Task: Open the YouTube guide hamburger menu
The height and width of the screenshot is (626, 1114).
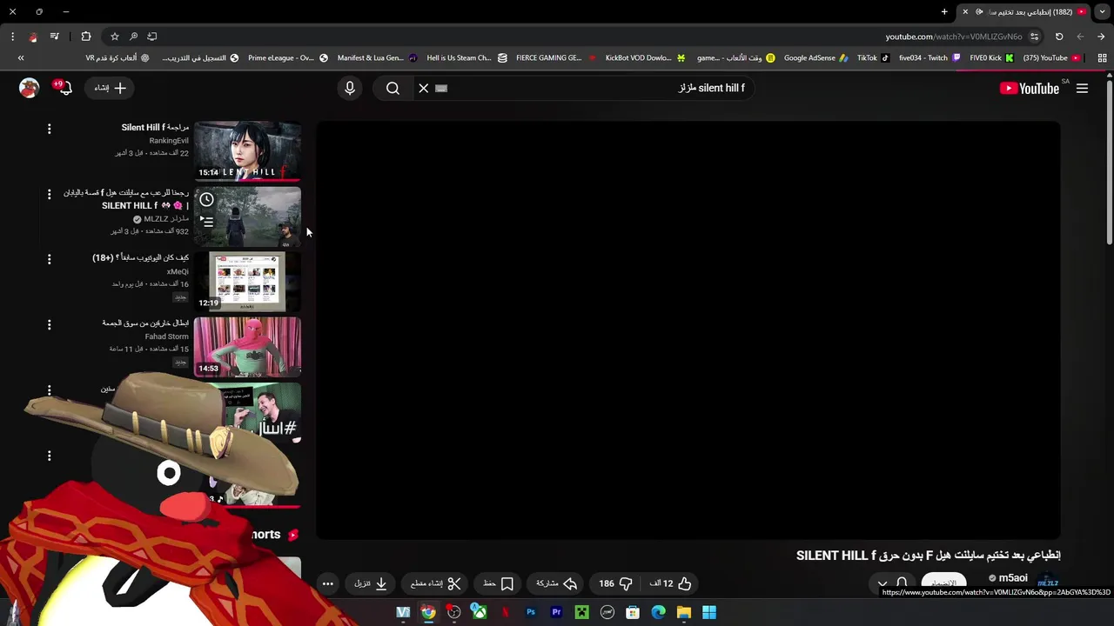Action: [x=1082, y=88]
